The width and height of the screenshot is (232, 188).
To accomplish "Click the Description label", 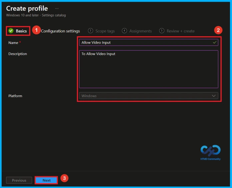I will (18, 54).
